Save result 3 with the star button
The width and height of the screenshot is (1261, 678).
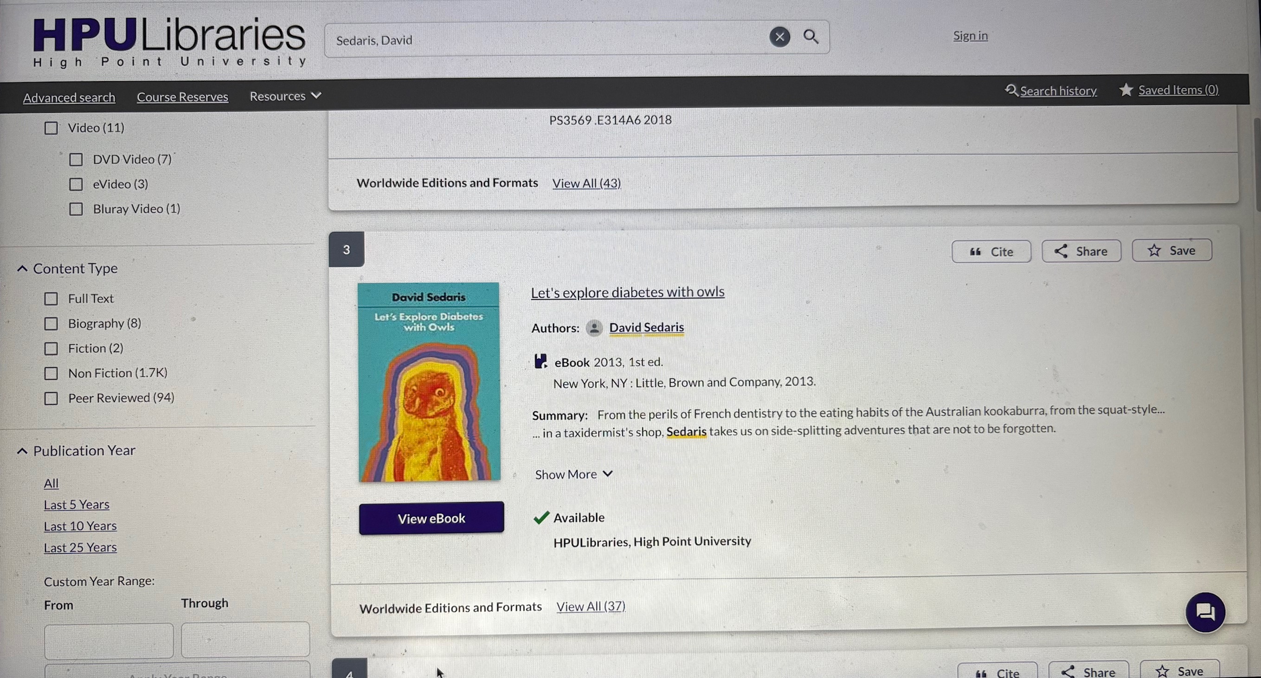pyautogui.click(x=1171, y=250)
